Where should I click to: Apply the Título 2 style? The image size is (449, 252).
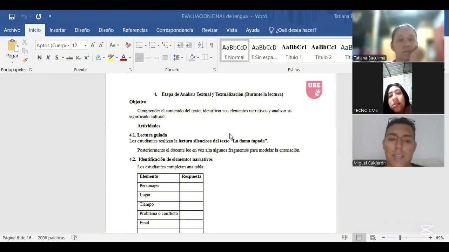[323, 51]
